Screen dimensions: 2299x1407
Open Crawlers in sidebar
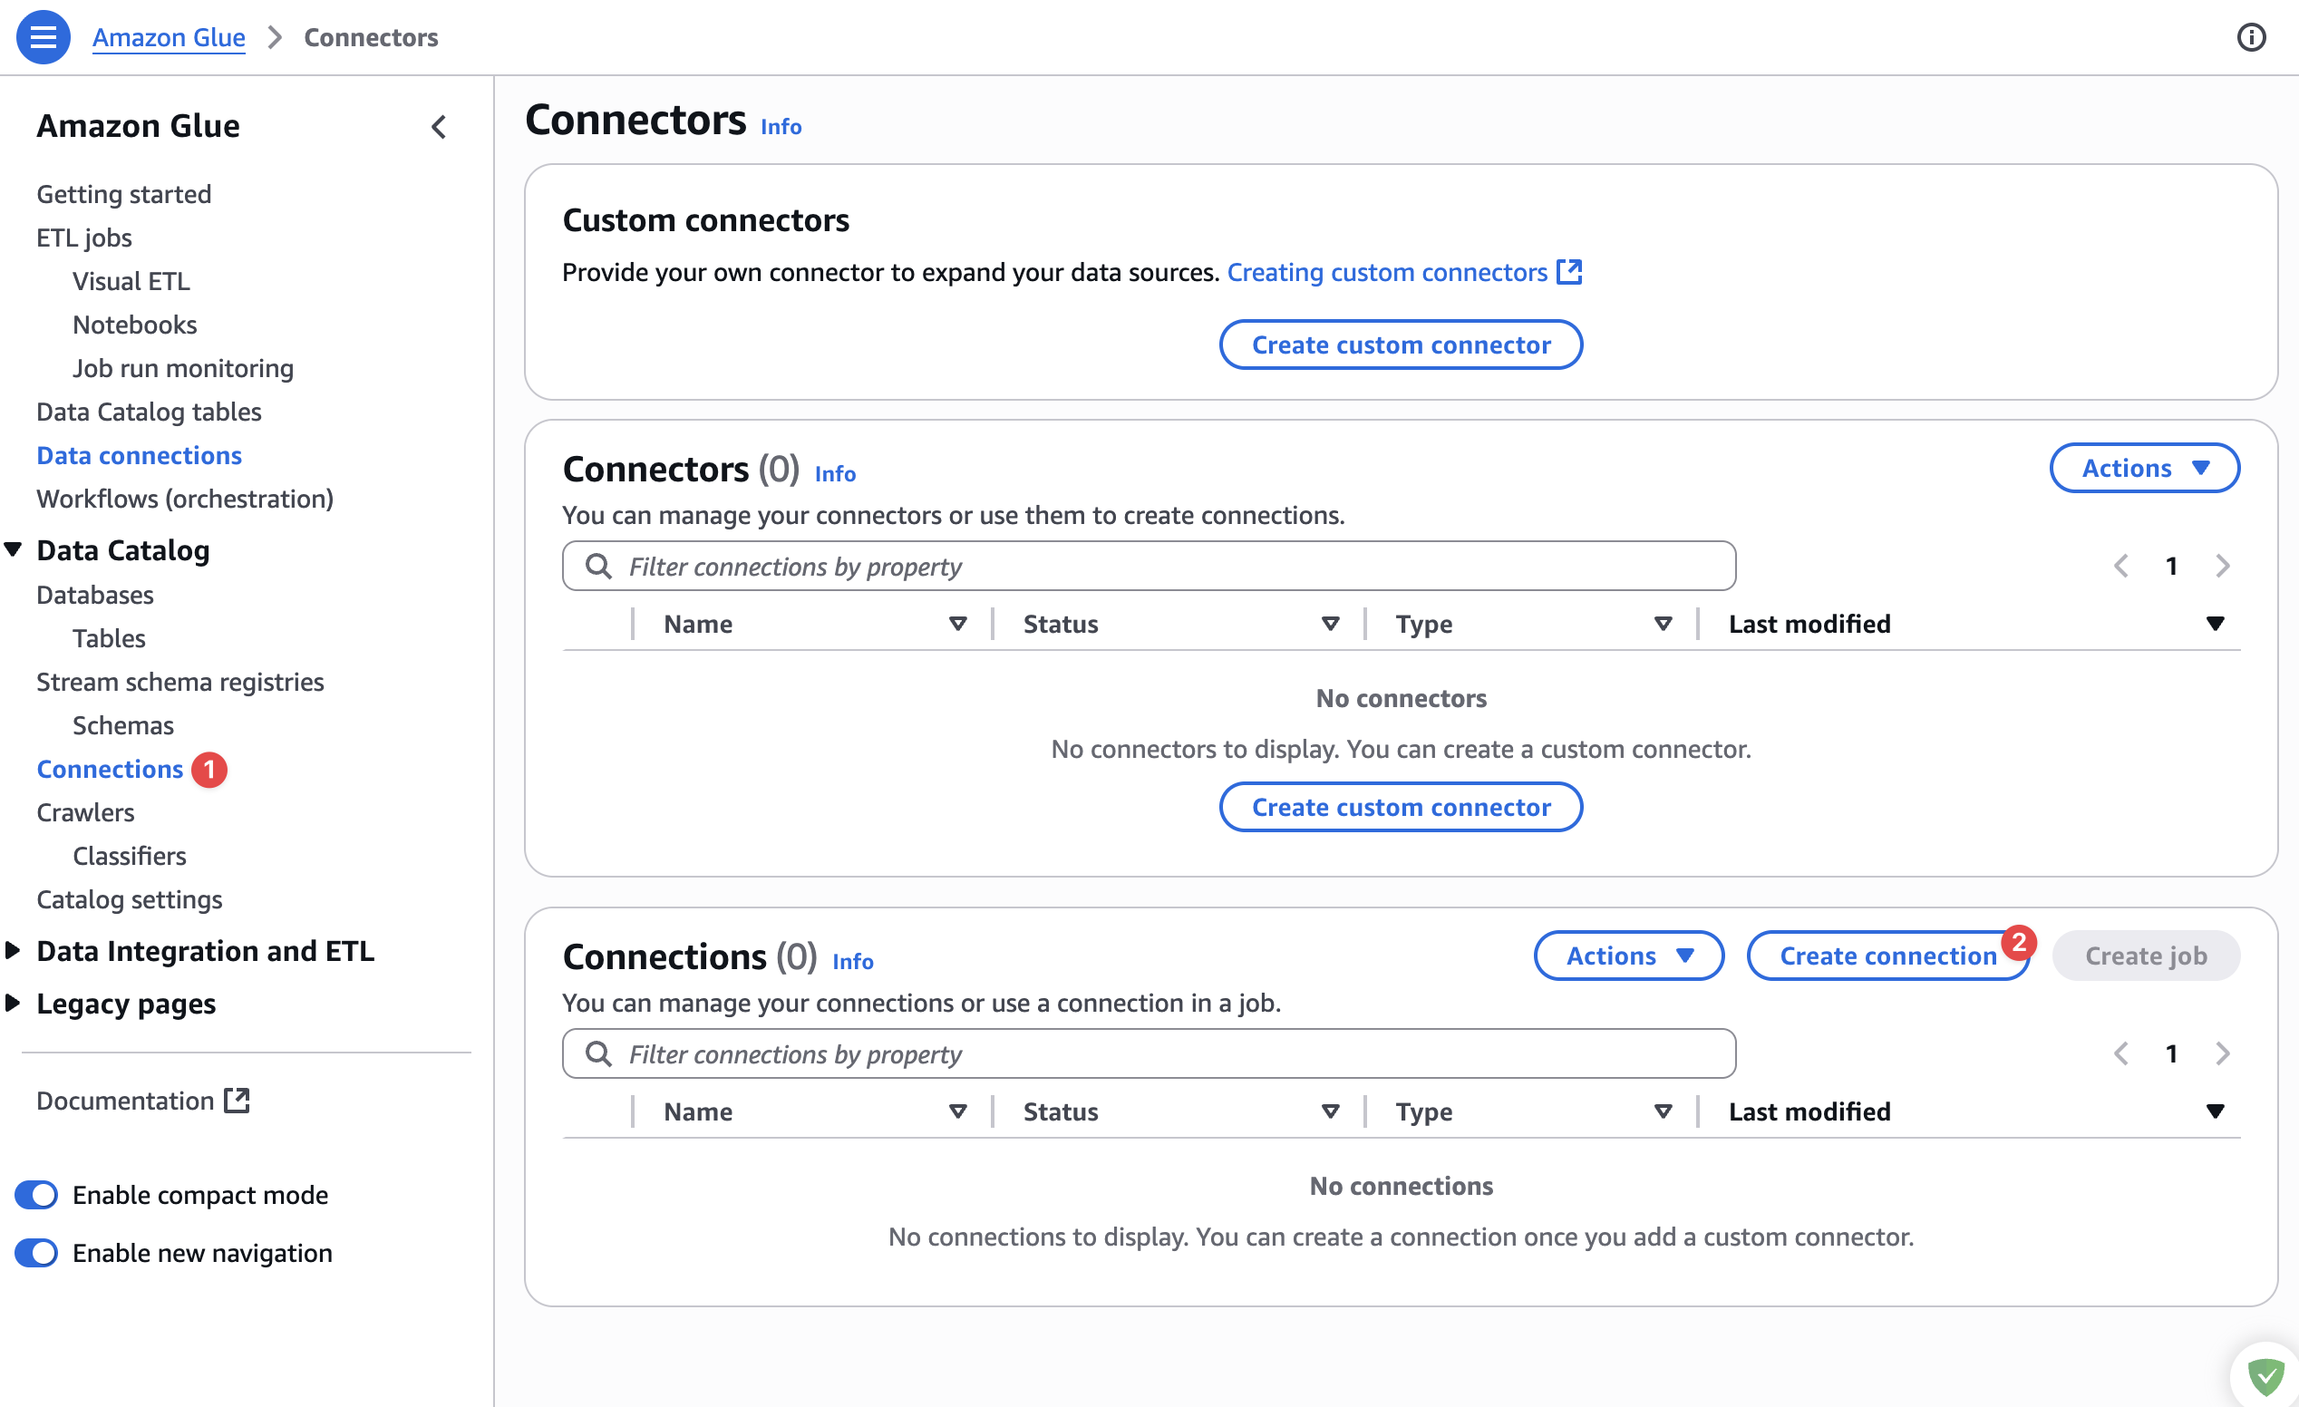85,812
